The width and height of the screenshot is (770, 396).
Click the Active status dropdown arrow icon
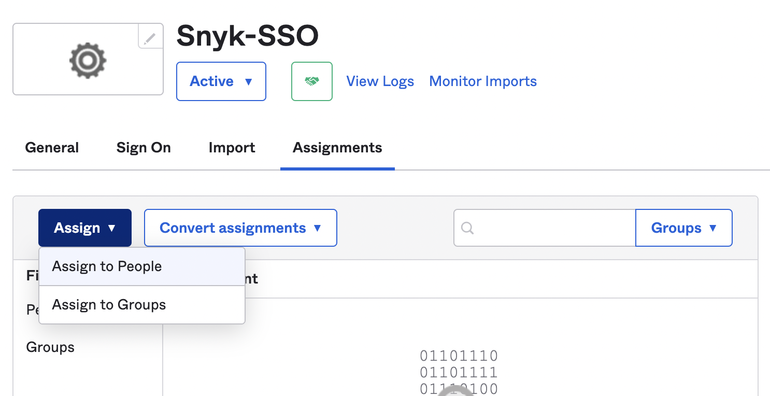(249, 81)
